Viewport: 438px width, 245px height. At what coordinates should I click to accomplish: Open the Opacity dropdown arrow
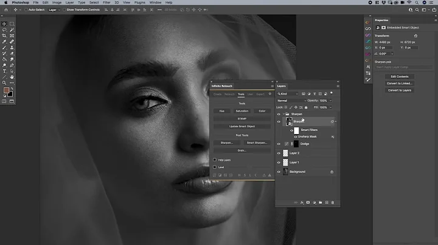pos(330,101)
